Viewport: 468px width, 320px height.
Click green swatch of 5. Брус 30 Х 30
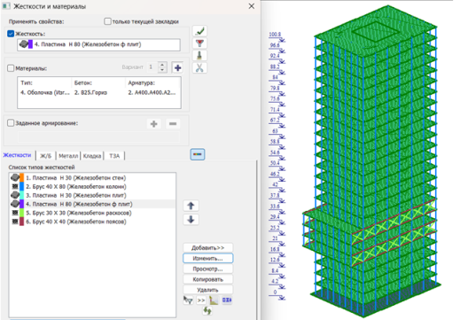[22, 213]
